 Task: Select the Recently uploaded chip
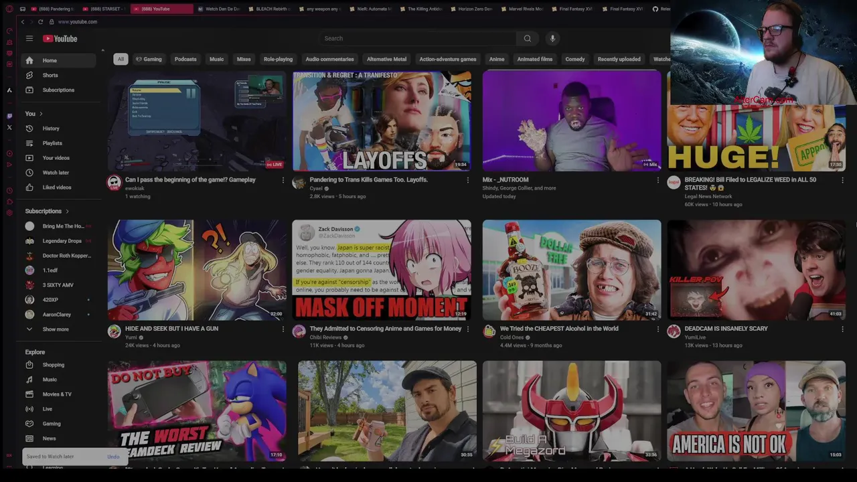[x=619, y=60]
